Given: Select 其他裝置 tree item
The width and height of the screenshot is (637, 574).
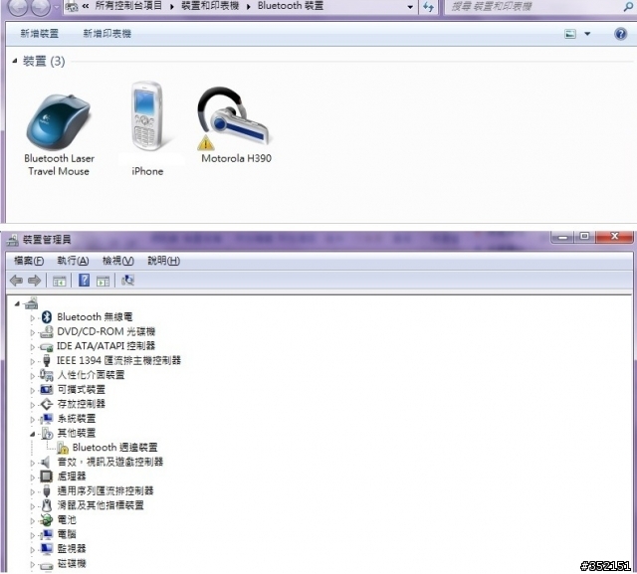Looking at the screenshot, I should (x=77, y=433).
